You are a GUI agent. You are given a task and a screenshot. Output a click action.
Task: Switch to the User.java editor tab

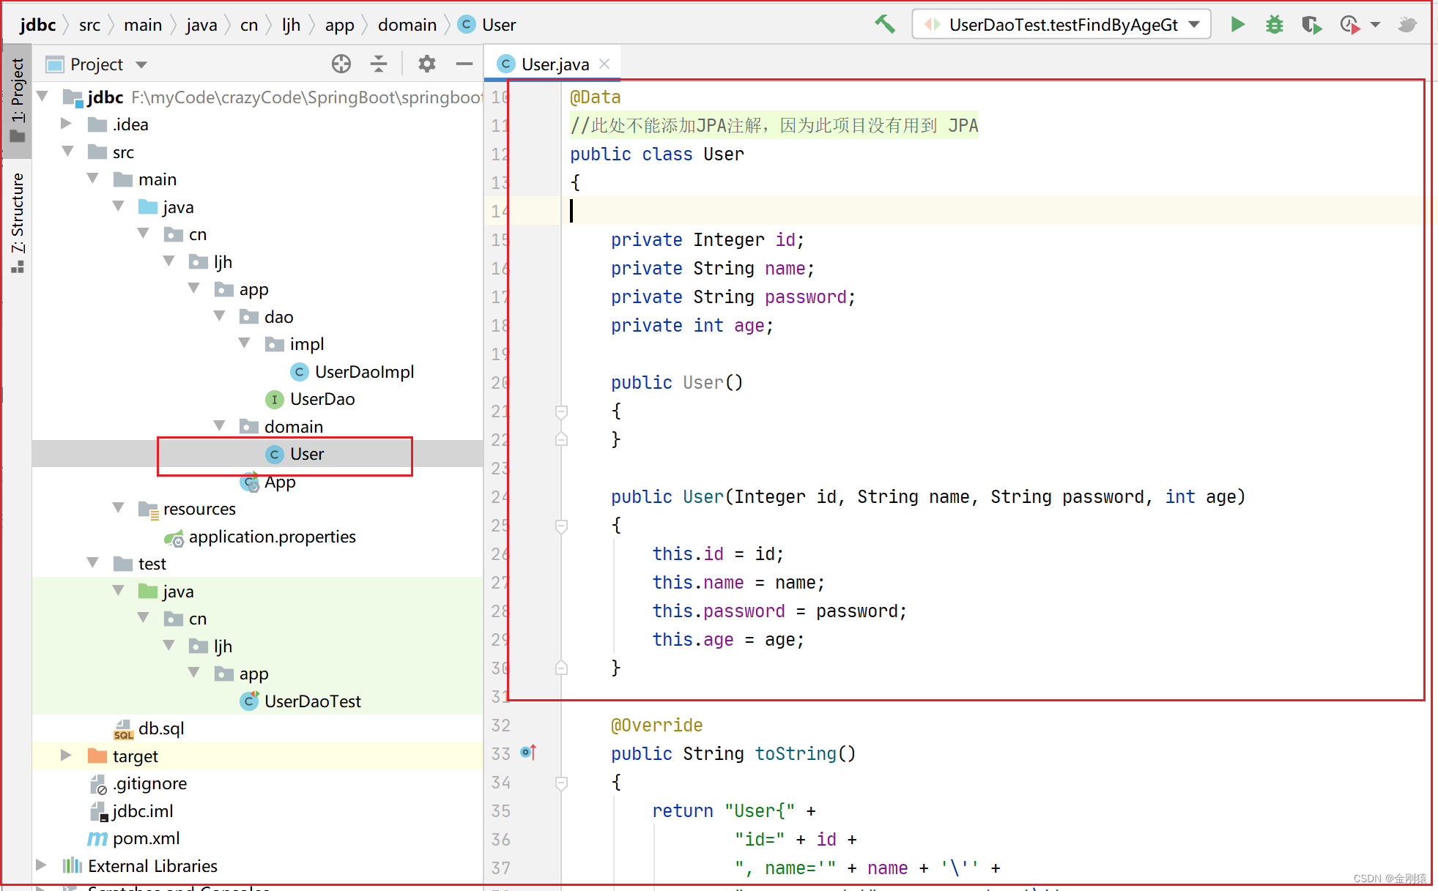point(555,64)
